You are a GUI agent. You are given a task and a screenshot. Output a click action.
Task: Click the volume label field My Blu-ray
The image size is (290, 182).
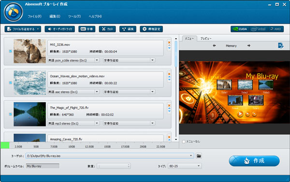pos(43,166)
